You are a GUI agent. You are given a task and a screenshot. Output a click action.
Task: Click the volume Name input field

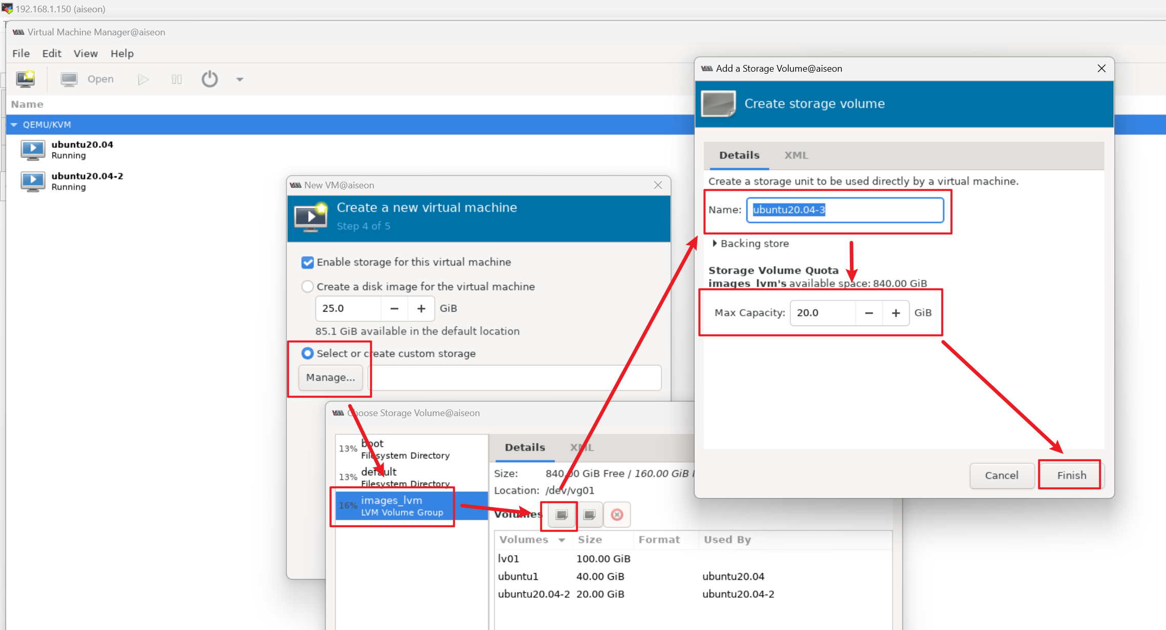[844, 210]
